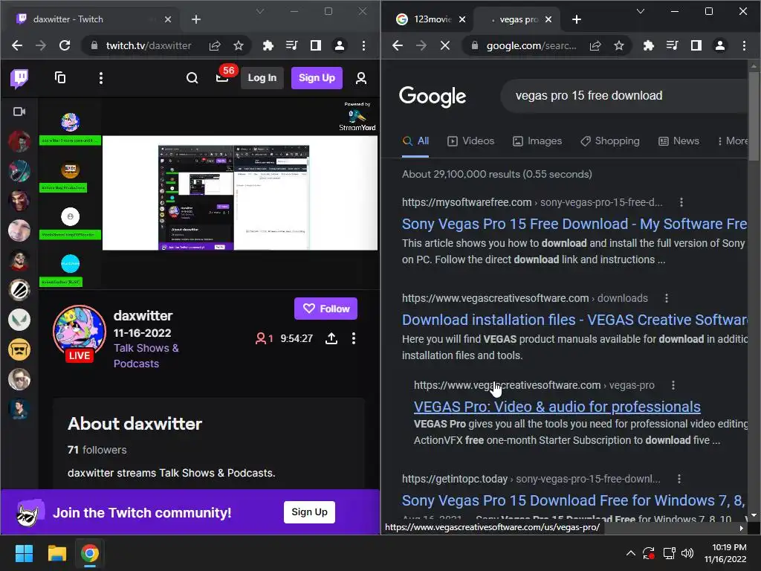This screenshot has height=571, width=761.
Task: Click daxwitter's live profile avatar
Action: coord(79,332)
